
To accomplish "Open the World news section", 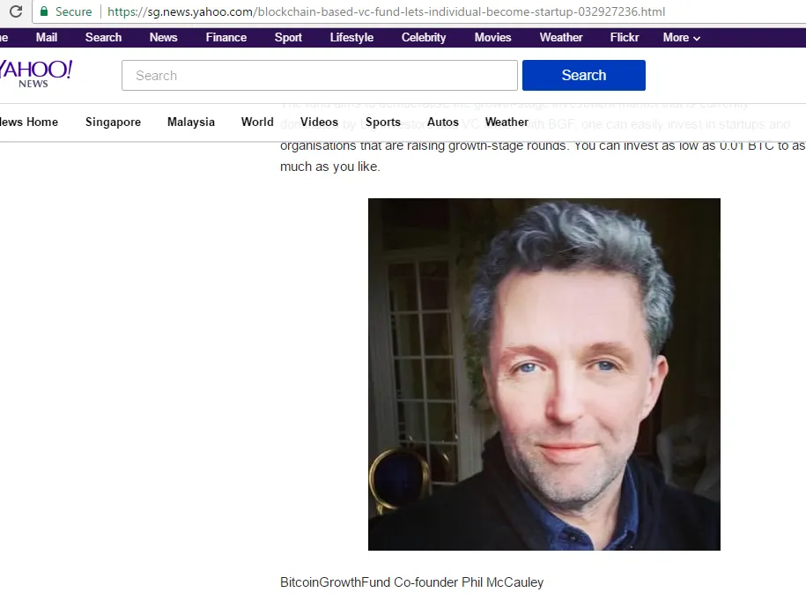I will click(257, 122).
